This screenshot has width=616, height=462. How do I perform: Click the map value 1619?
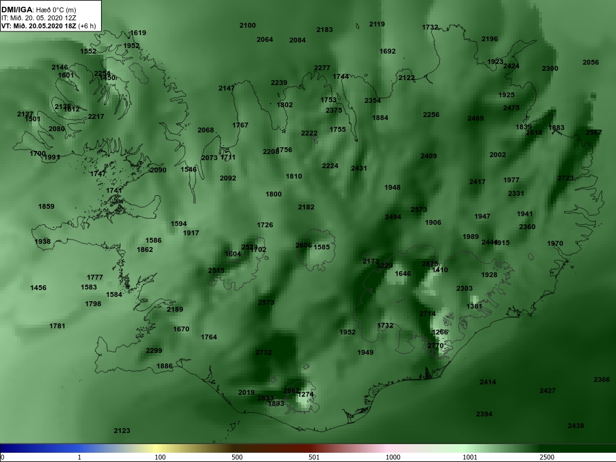point(138,33)
